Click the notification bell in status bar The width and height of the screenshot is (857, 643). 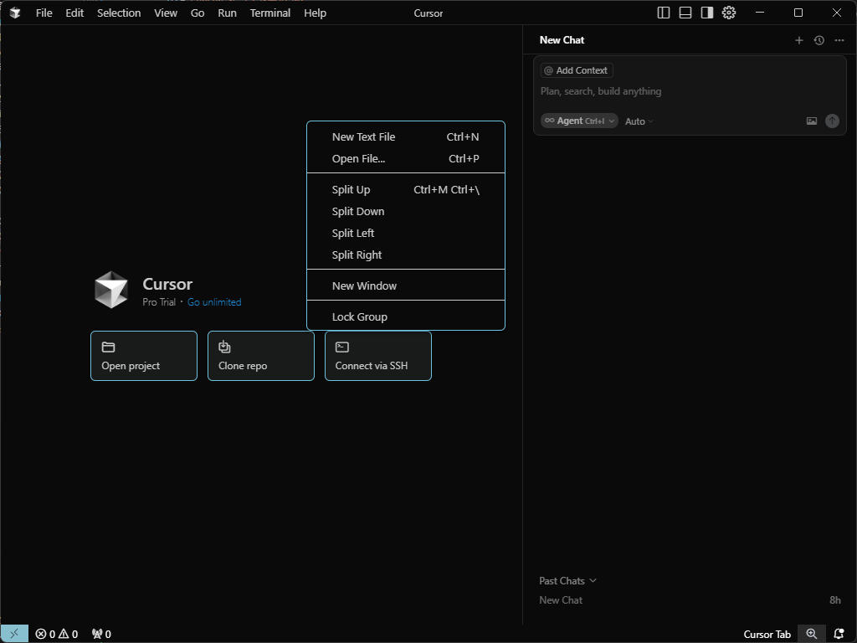pos(839,634)
